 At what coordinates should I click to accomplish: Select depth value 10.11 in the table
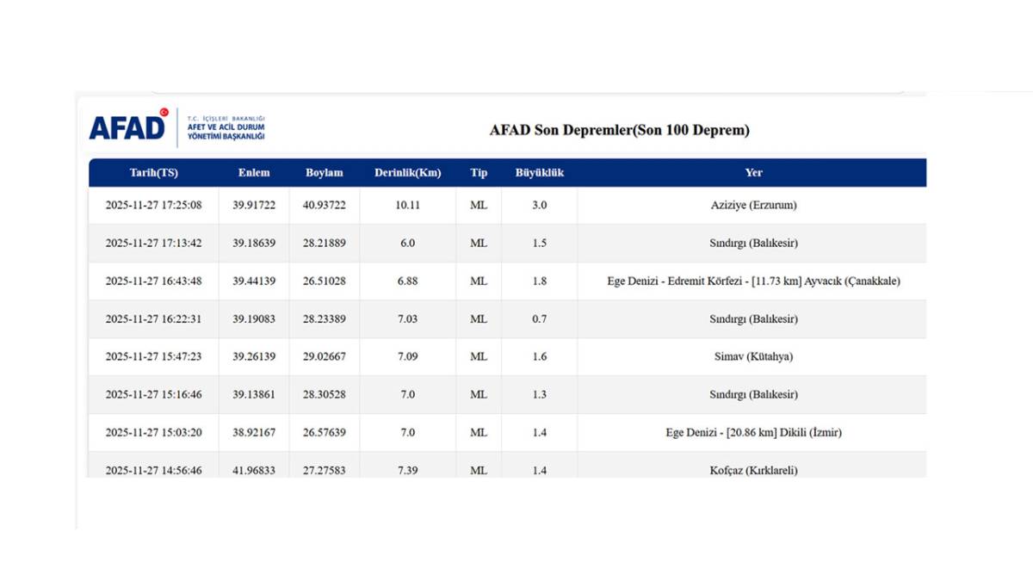tap(407, 206)
